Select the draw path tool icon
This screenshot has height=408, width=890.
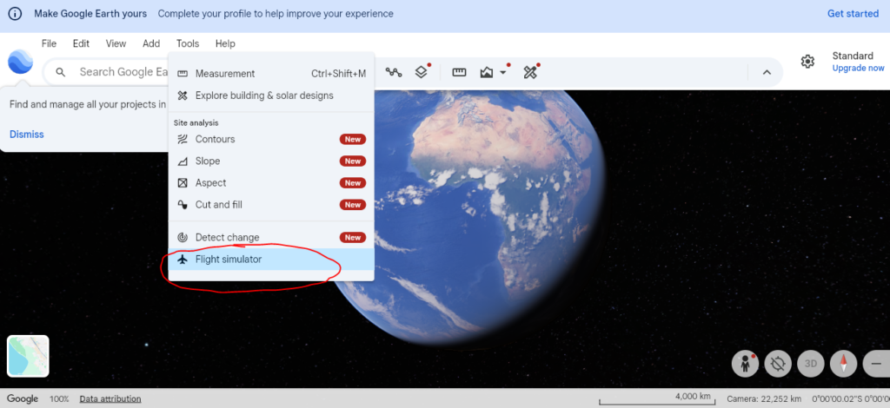394,72
